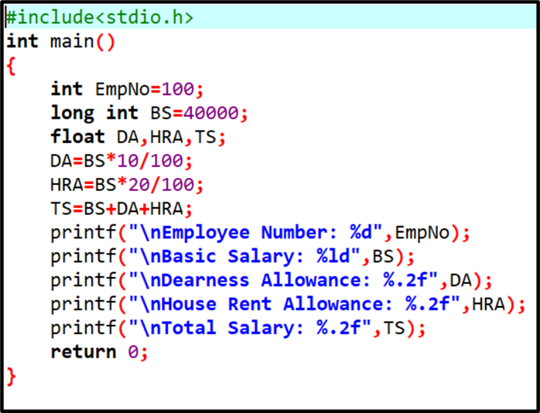Click the float DA,HRA,TS declaration
This screenshot has width=540, height=413.
138,137
